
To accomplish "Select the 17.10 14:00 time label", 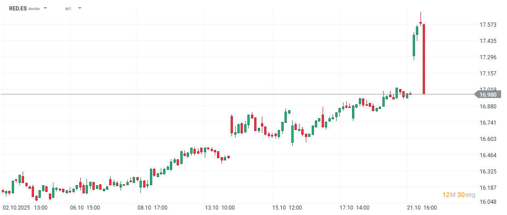I will pos(355,208).
